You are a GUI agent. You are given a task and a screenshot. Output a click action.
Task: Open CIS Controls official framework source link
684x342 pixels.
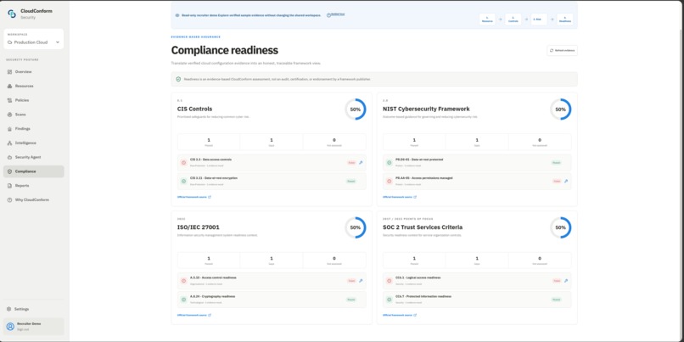194,197
